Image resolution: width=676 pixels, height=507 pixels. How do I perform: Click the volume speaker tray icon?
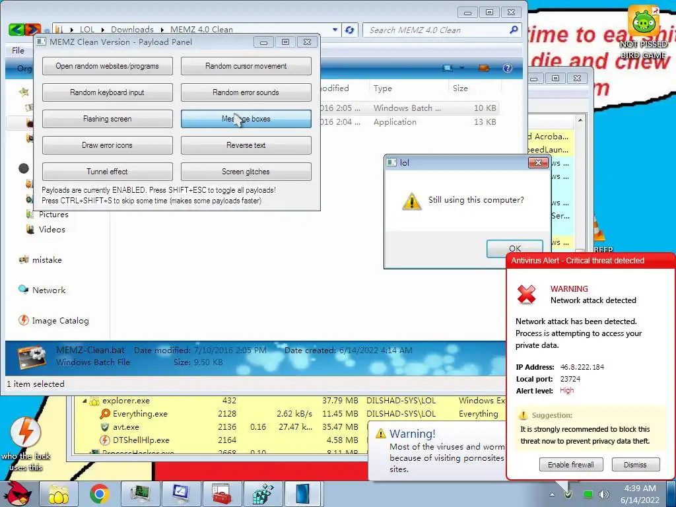click(x=604, y=494)
